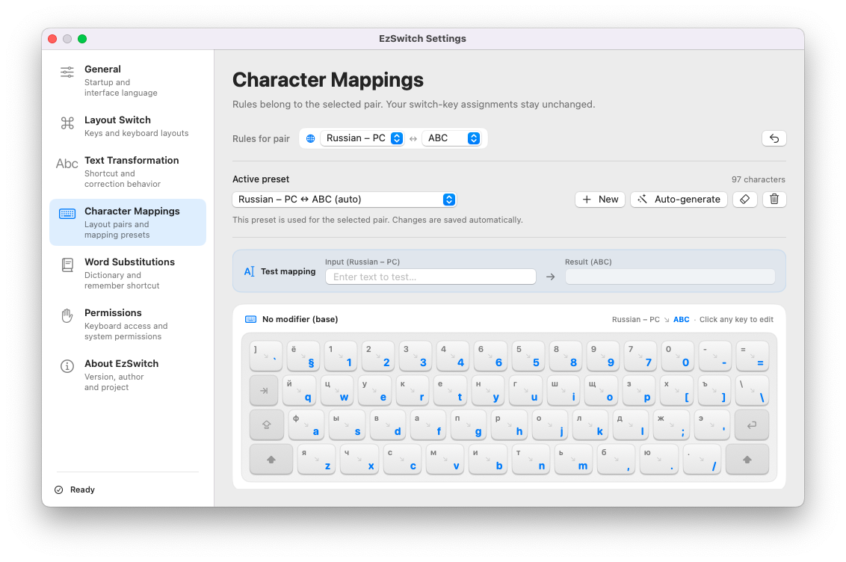
Task: Edit the key mapping 6 to 6
Action: click(x=490, y=356)
